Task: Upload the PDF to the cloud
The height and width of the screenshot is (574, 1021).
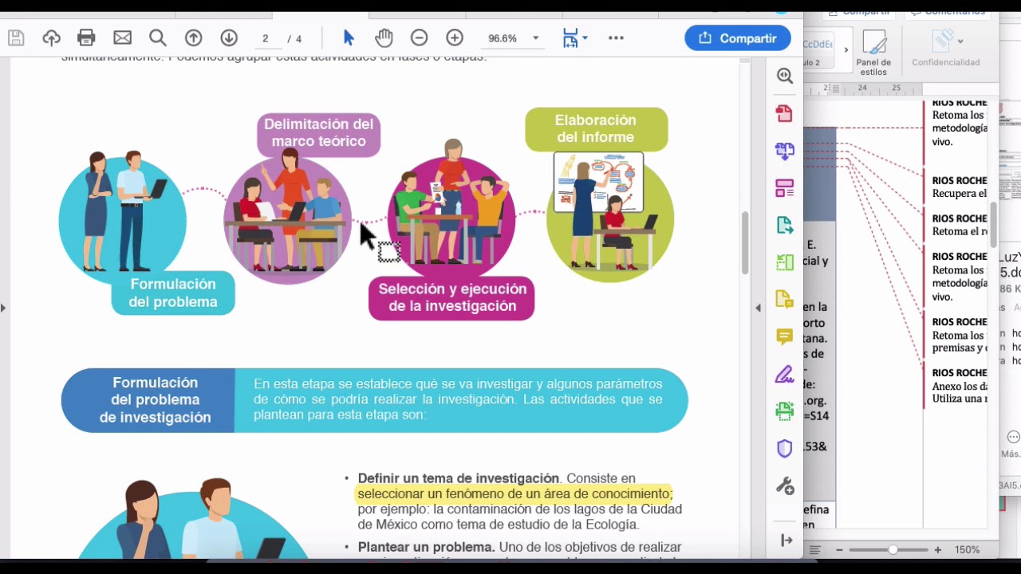Action: tap(51, 37)
